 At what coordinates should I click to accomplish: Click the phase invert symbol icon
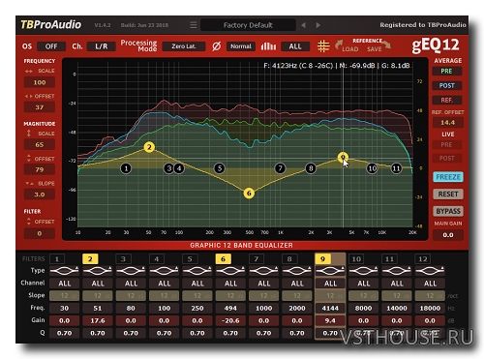point(217,46)
